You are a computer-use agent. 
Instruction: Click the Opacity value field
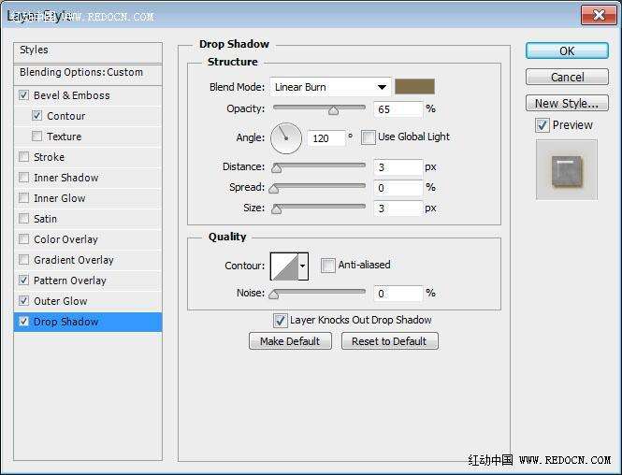pyautogui.click(x=398, y=109)
